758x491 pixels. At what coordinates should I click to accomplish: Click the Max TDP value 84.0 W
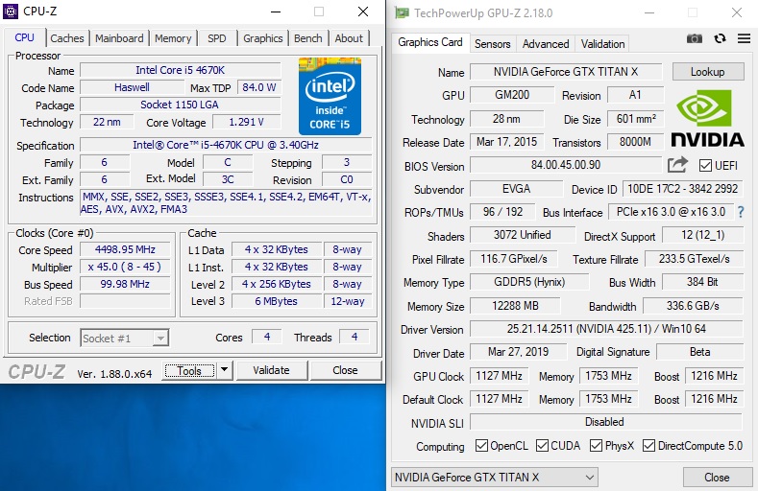pos(258,87)
